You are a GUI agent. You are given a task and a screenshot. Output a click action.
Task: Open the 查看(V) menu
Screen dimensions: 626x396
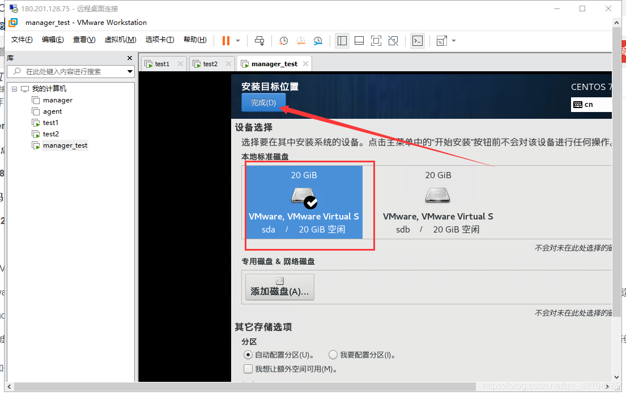(84, 40)
